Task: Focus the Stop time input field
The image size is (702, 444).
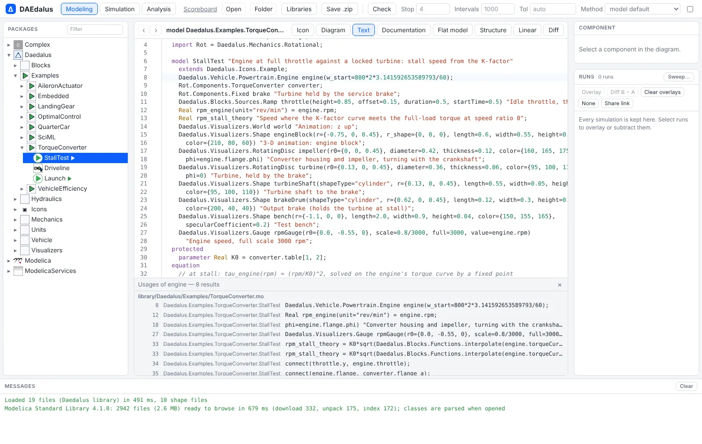Action: tap(433, 9)
